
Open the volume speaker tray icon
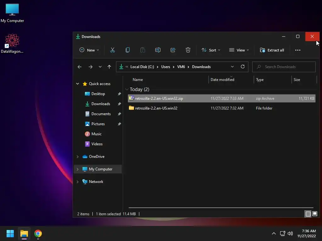point(290,233)
